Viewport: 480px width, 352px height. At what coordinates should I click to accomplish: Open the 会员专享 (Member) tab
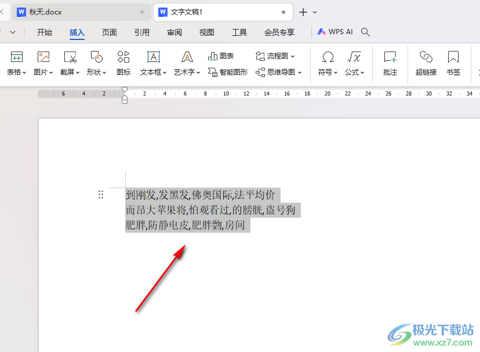click(x=279, y=32)
